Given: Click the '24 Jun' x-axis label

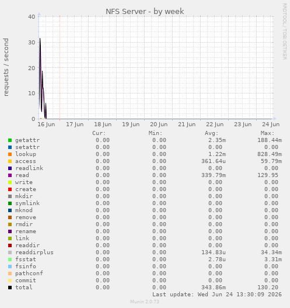Looking at the screenshot, I should (x=271, y=124).
